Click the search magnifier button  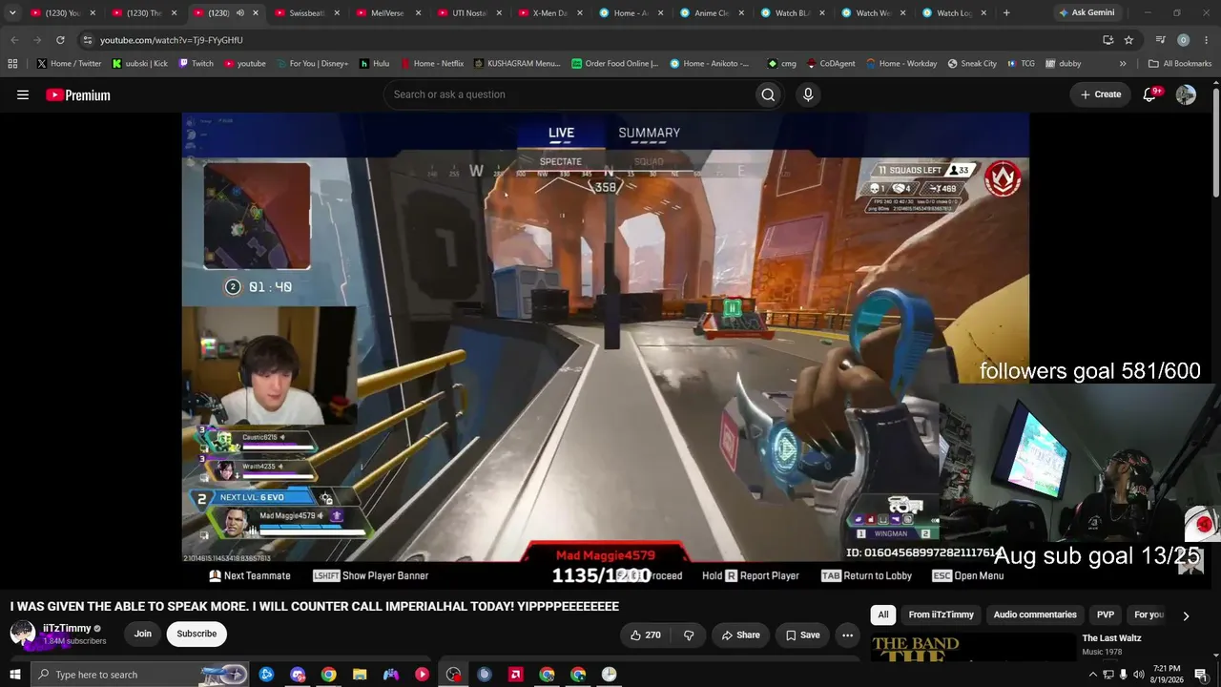(768, 94)
